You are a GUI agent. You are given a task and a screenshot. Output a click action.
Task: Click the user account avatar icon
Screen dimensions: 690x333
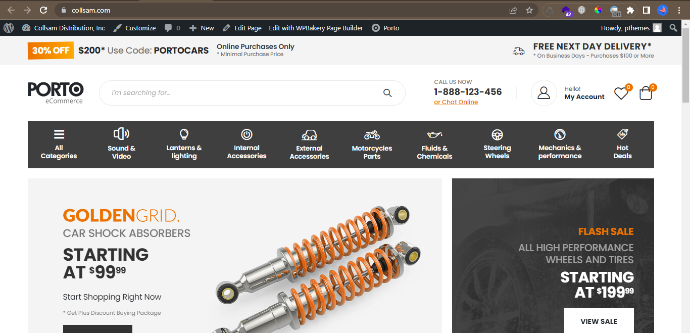544,93
